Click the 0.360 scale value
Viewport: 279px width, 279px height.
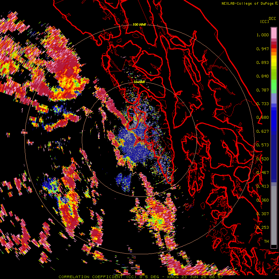263,200
